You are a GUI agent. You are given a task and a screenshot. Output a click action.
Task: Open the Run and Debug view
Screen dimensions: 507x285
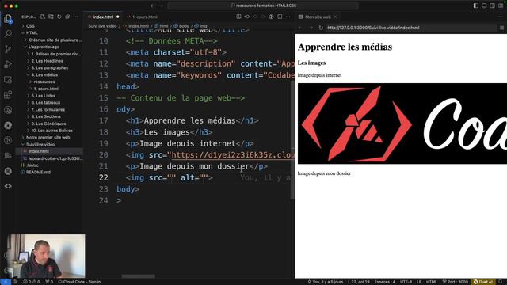[8, 64]
